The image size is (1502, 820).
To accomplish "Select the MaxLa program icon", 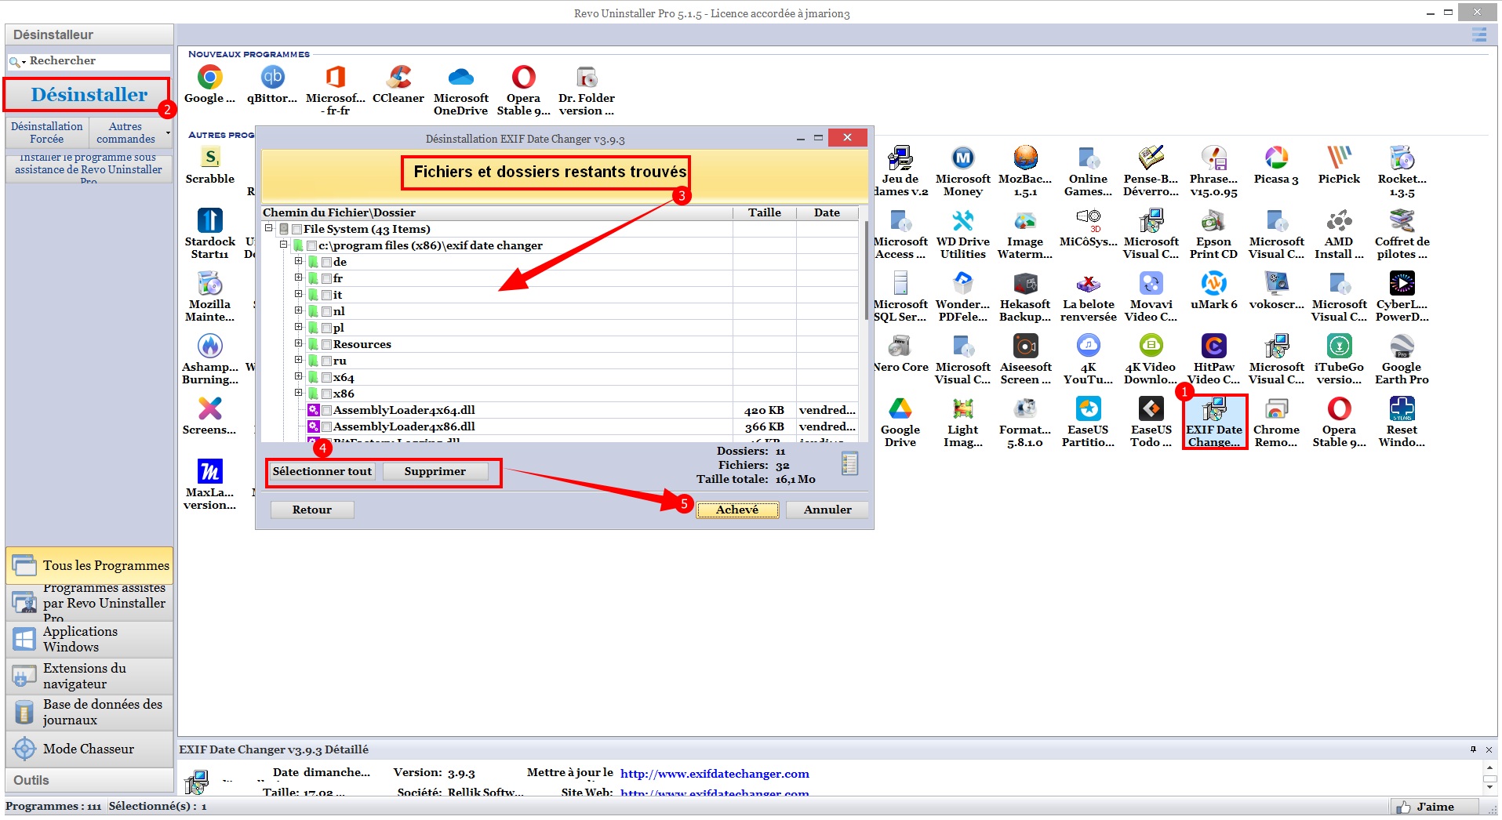I will pos(209,471).
